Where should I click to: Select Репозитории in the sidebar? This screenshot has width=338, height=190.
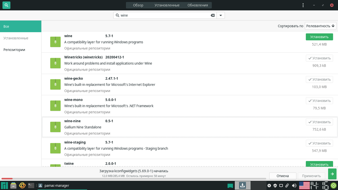(x=21, y=50)
